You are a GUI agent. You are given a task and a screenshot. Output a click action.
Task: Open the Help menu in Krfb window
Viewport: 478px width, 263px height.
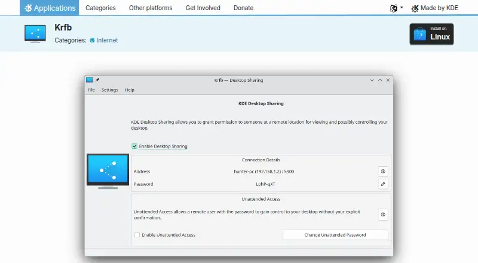tap(130, 90)
